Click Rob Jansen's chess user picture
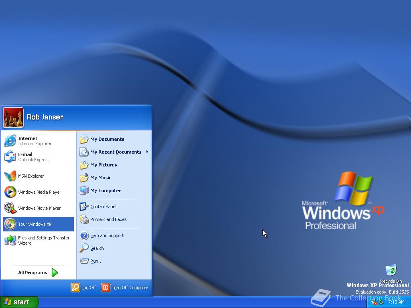The image size is (411, 308). click(x=13, y=118)
